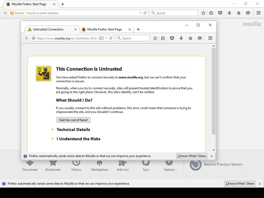Open bookmarks list icon in background window

coord(211,13)
